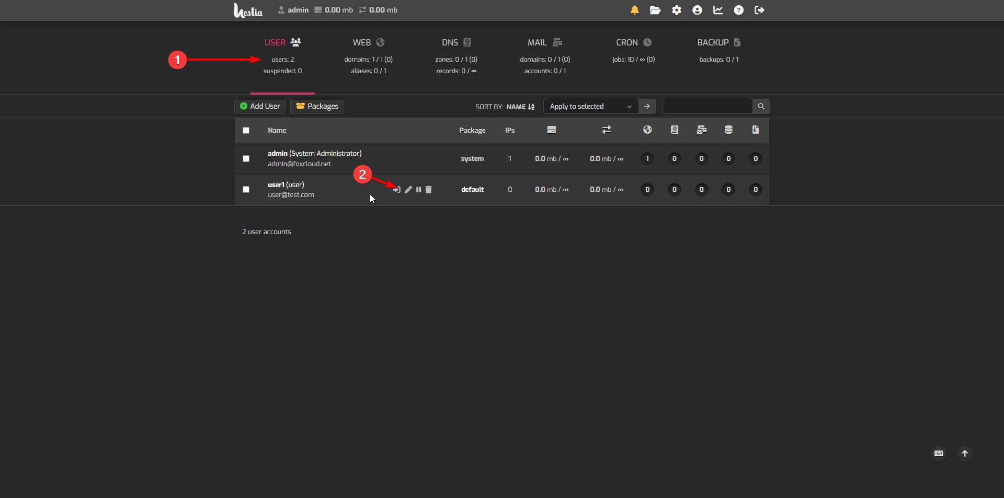Delete user1 with the trash icon
This screenshot has height=498, width=1004.
[x=429, y=190]
